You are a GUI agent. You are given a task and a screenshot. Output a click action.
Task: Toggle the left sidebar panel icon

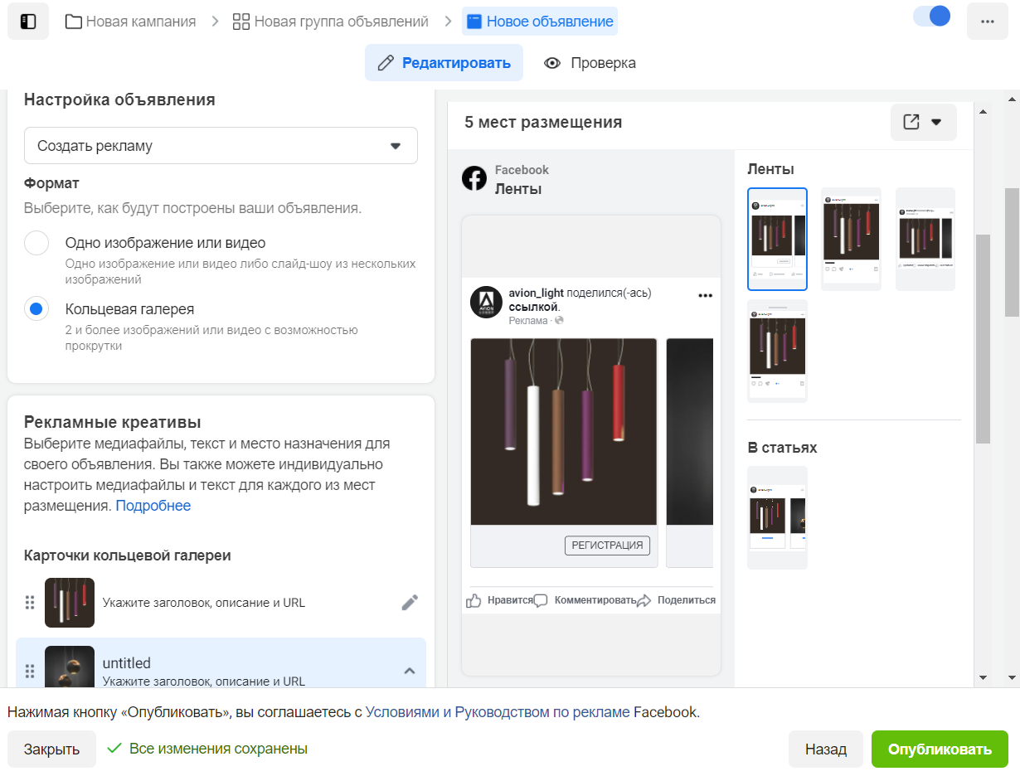pyautogui.click(x=28, y=22)
